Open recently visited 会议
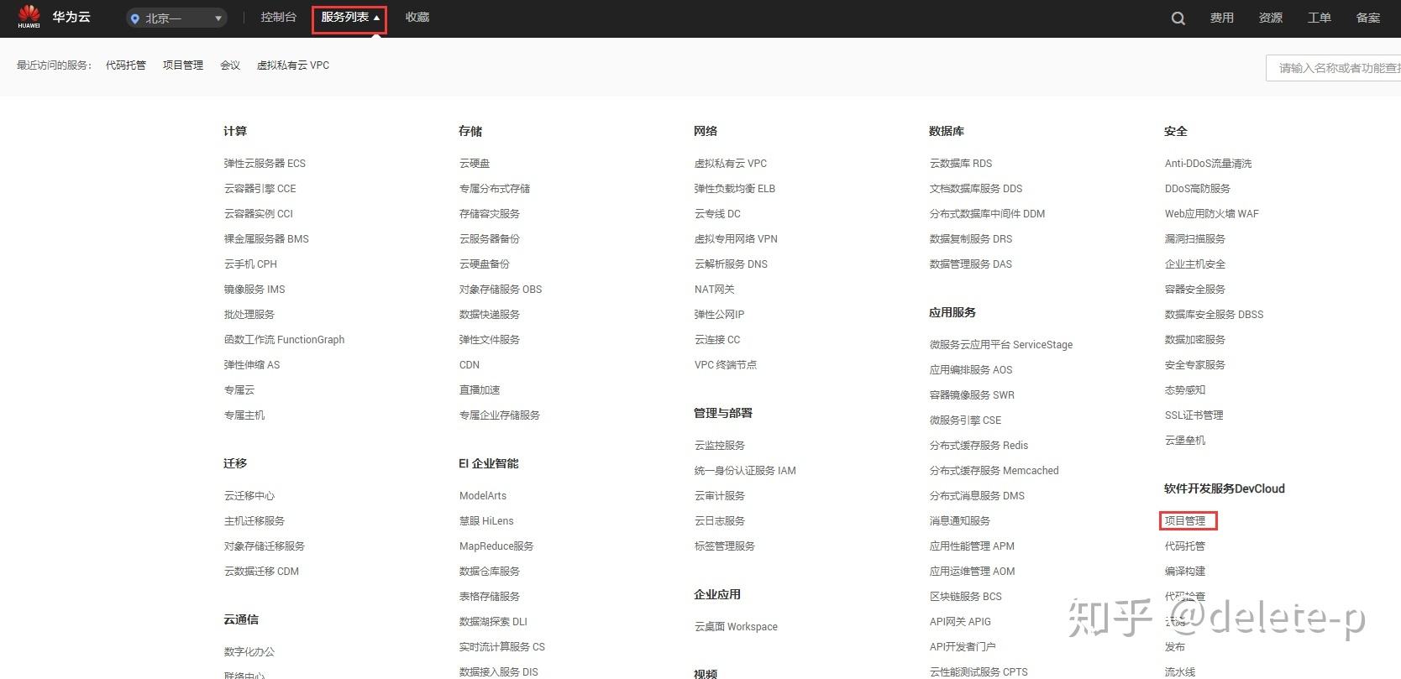The height and width of the screenshot is (679, 1401). 230,65
